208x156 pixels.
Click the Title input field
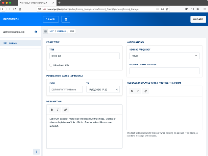pos(84,56)
